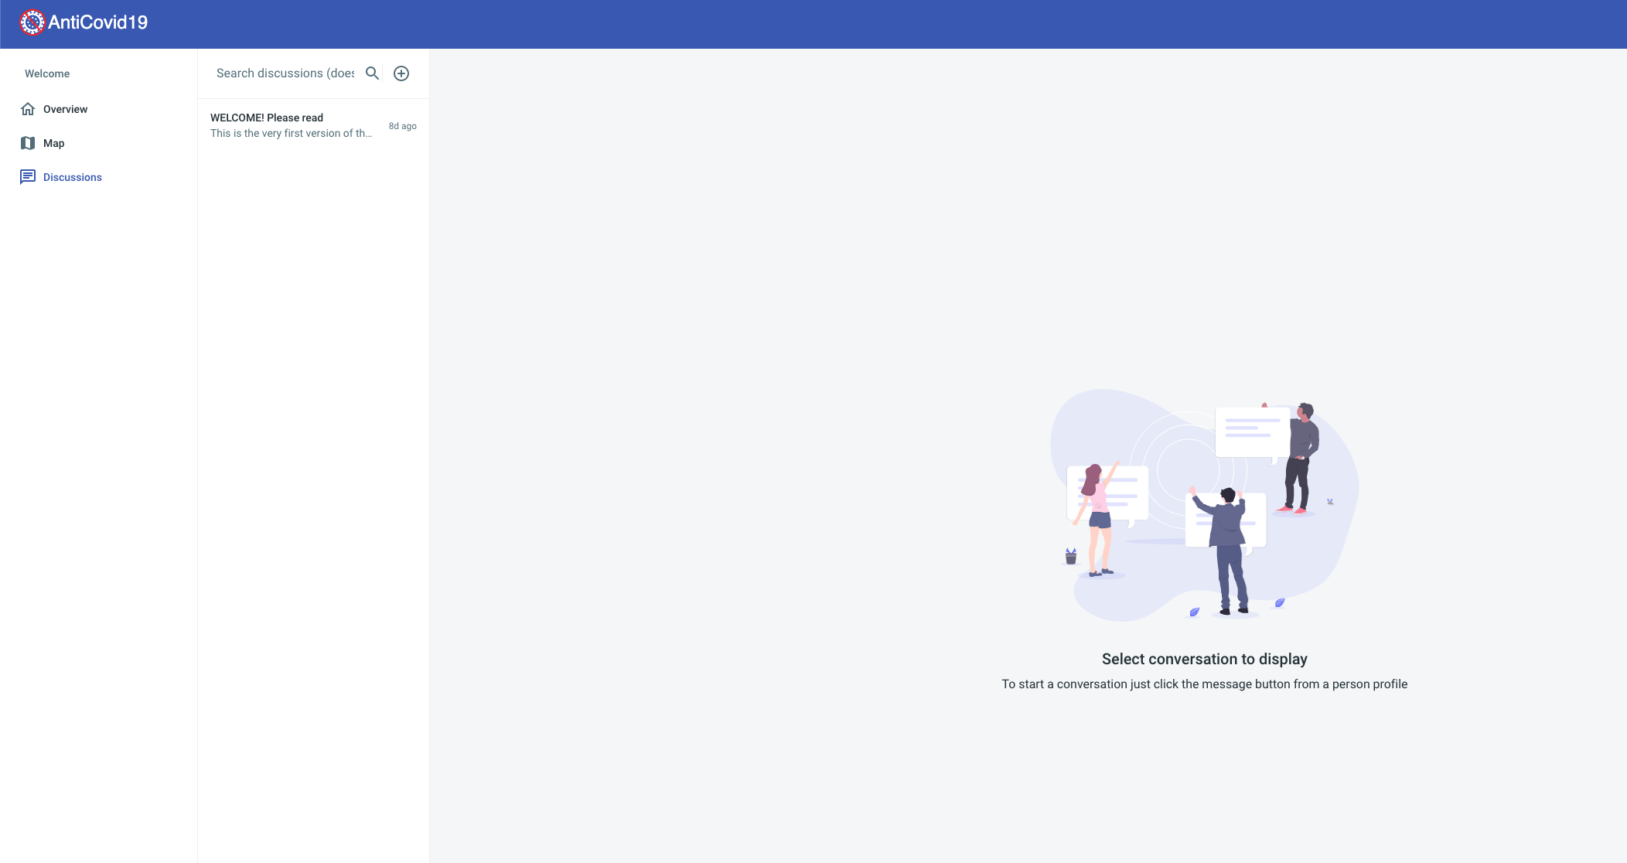
Task: Select the Discussions sidebar text link
Action: 73,177
